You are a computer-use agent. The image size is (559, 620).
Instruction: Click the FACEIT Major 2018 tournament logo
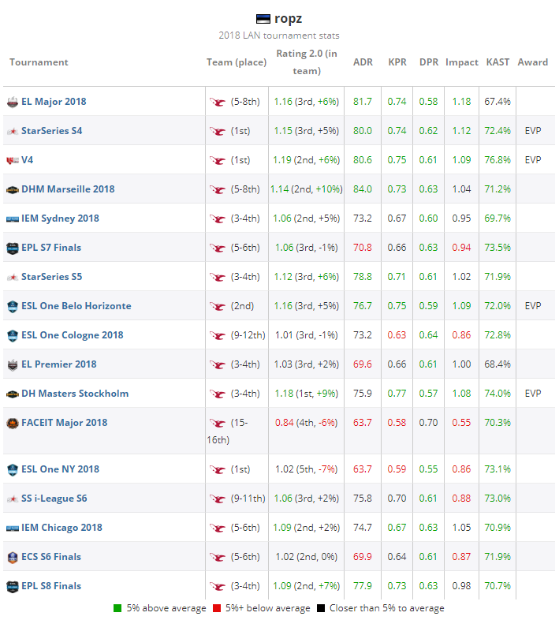click(x=12, y=423)
